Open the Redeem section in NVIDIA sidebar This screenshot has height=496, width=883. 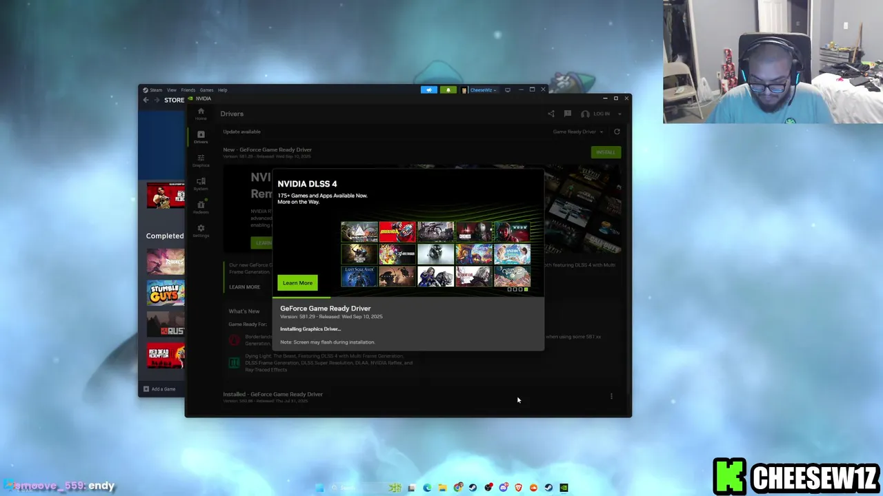[x=201, y=207]
